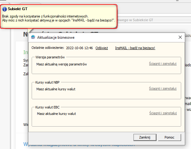
Task: Open the InsMAIL - bądź na bieżąco! link
Action: point(135,48)
